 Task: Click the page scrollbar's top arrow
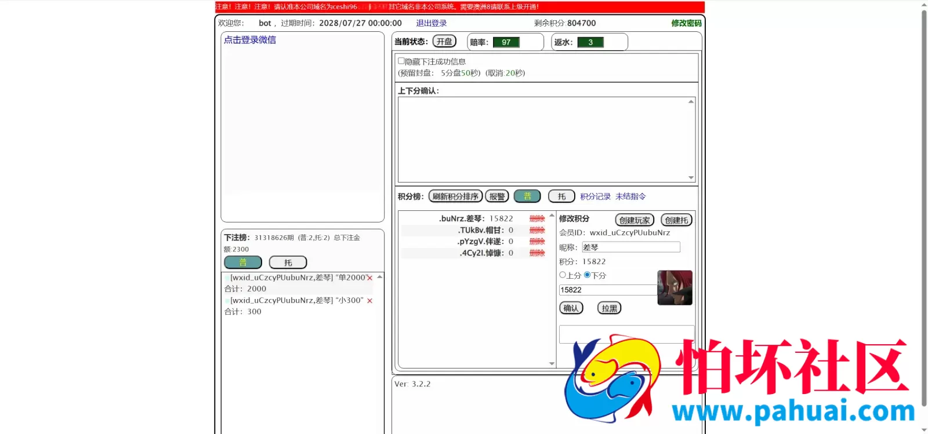click(x=924, y=5)
